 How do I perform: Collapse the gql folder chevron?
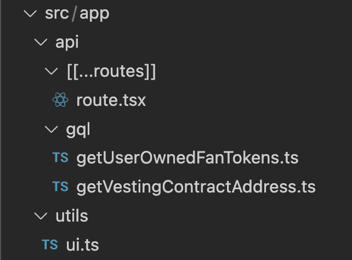pos(52,129)
